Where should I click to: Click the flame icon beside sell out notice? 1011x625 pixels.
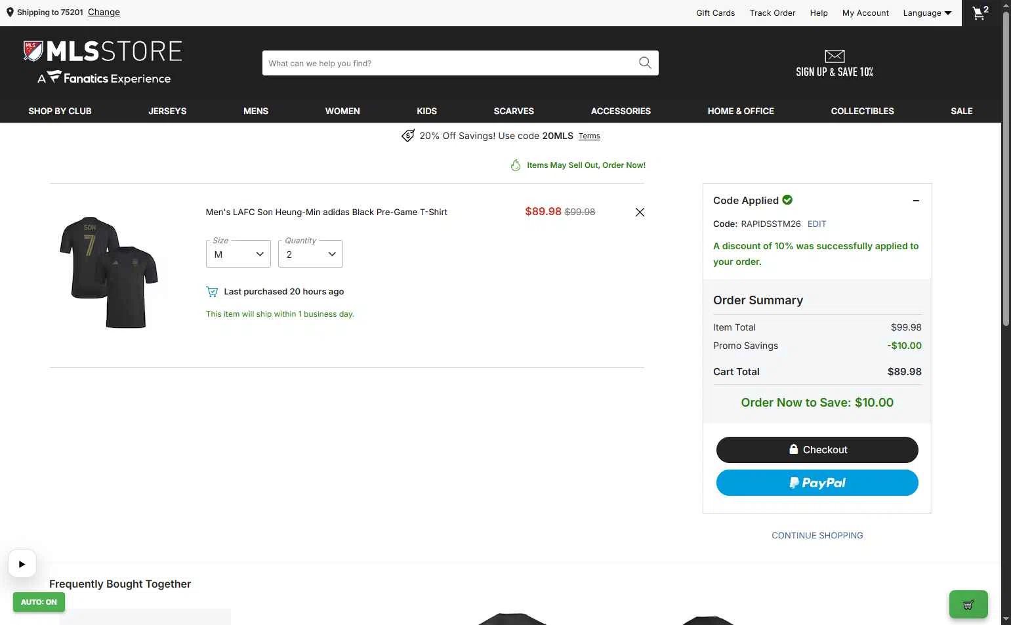[516, 165]
